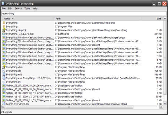Select 'Everything Help.lnk' file name

16,30
